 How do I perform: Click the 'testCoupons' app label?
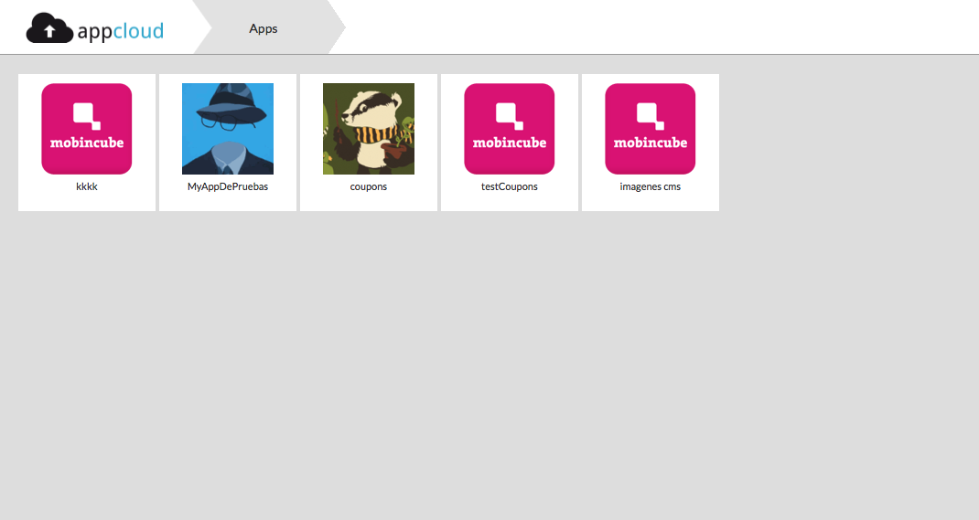(x=510, y=186)
